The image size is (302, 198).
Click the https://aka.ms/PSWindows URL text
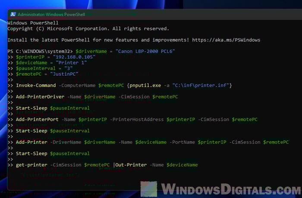tap(226, 40)
